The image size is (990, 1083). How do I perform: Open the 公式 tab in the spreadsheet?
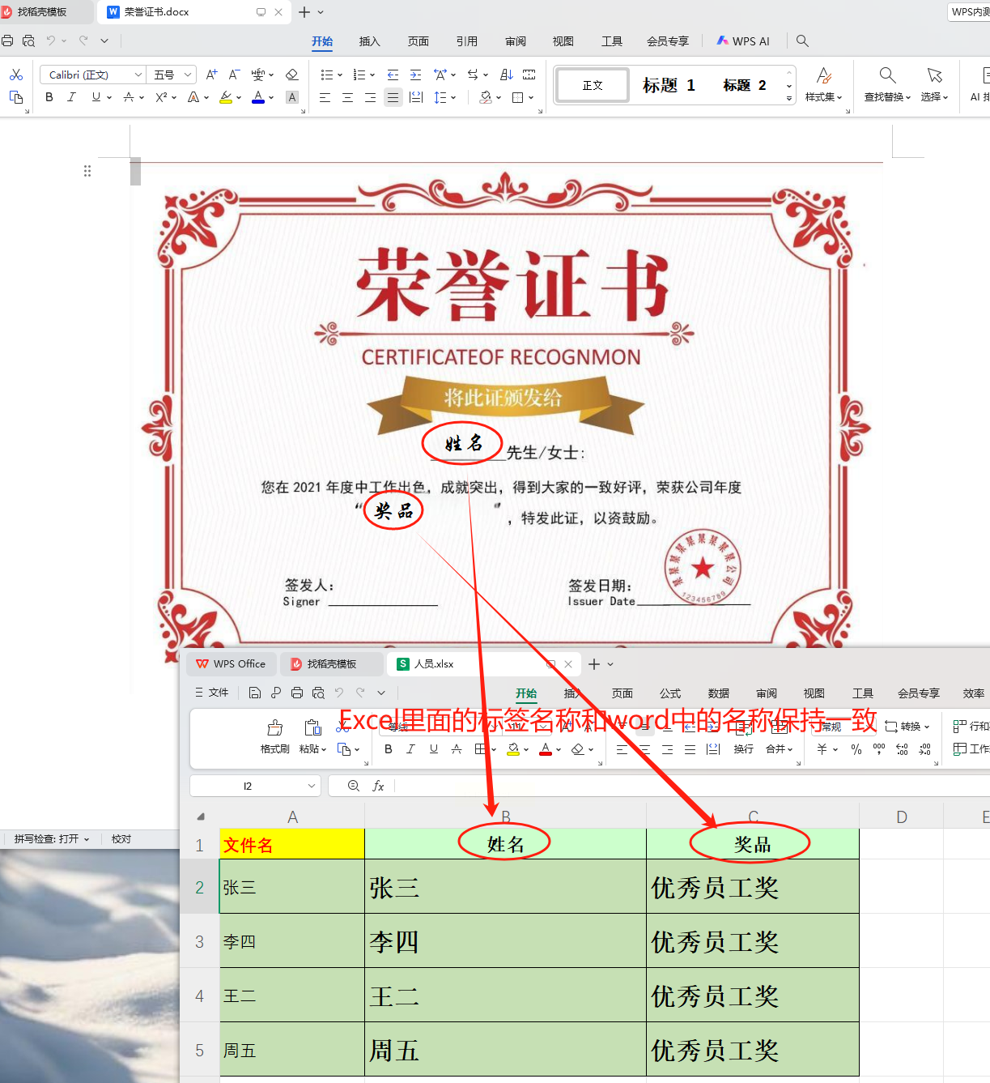[670, 693]
